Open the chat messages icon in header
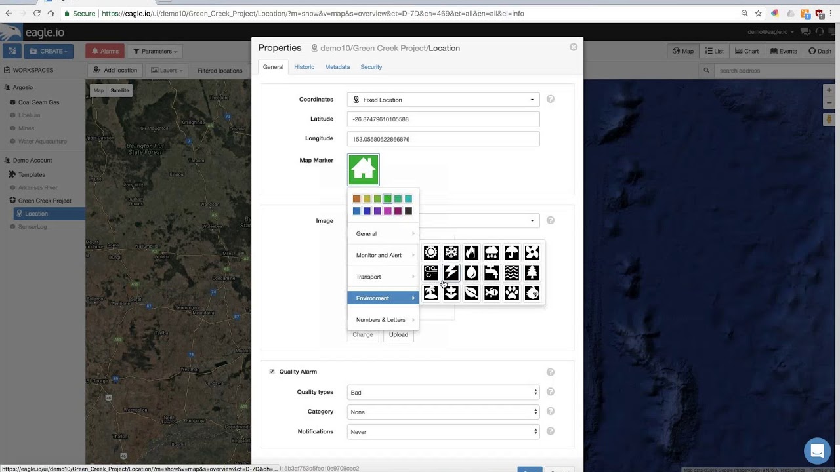The height and width of the screenshot is (472, 840). click(x=805, y=32)
